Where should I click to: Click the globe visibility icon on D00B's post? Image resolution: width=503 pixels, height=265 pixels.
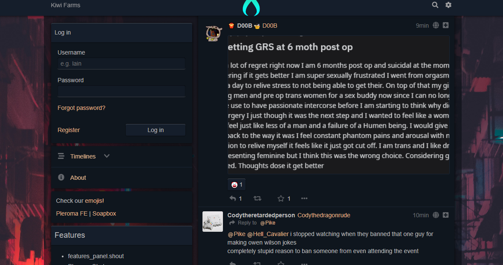coord(436,25)
